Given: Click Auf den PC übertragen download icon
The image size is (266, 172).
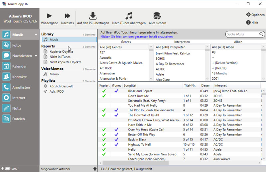Looking at the screenshot, I should pos(93,16).
